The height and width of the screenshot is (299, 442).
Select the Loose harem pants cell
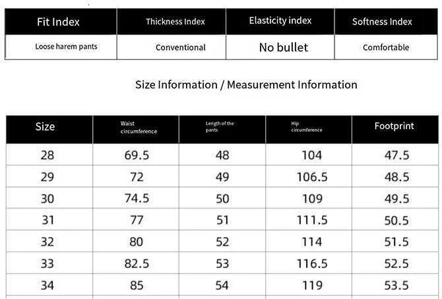tap(66, 47)
